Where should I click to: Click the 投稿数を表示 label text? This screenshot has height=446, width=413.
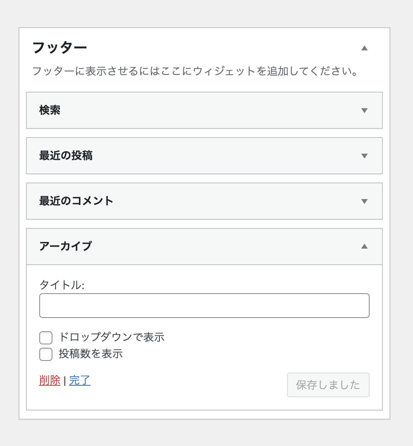point(90,354)
